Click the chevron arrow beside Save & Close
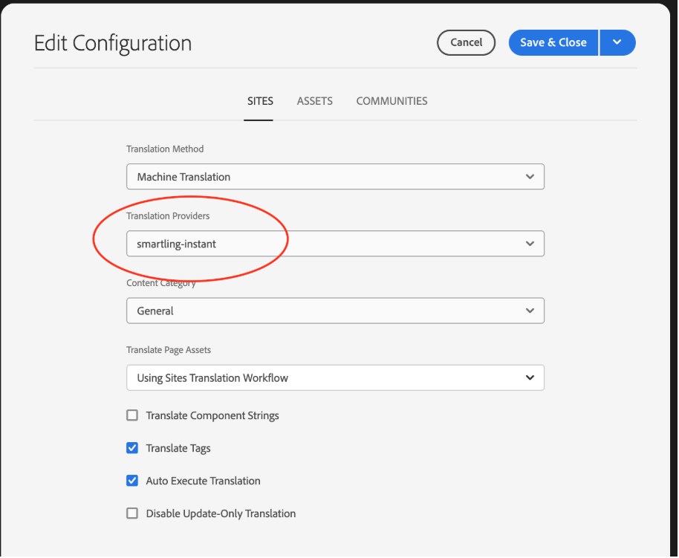 (617, 42)
